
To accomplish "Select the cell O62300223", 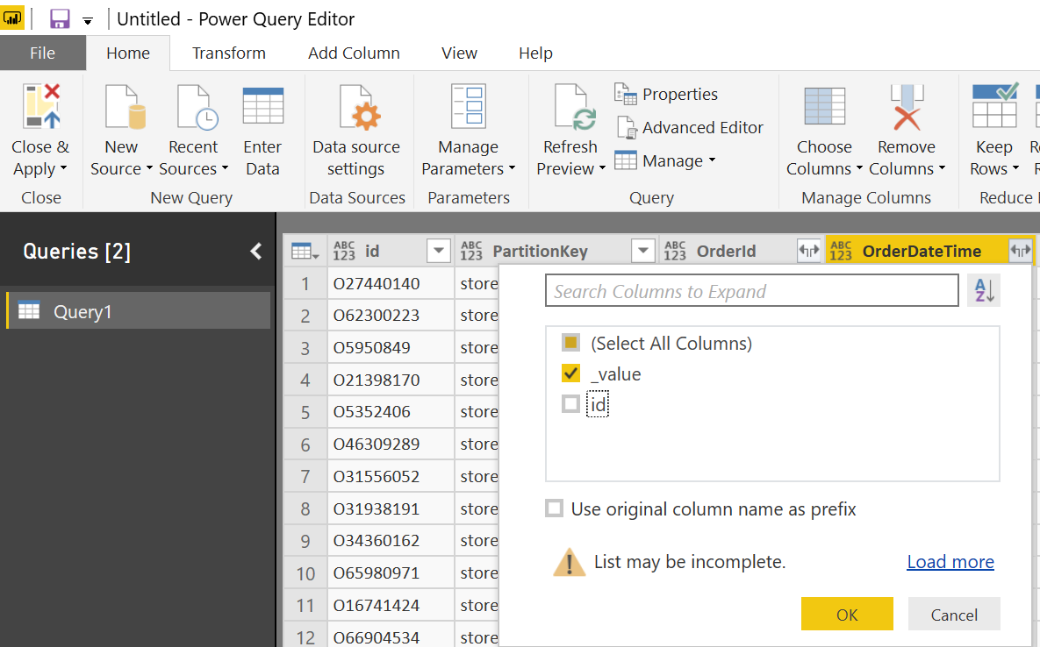I will (391, 316).
